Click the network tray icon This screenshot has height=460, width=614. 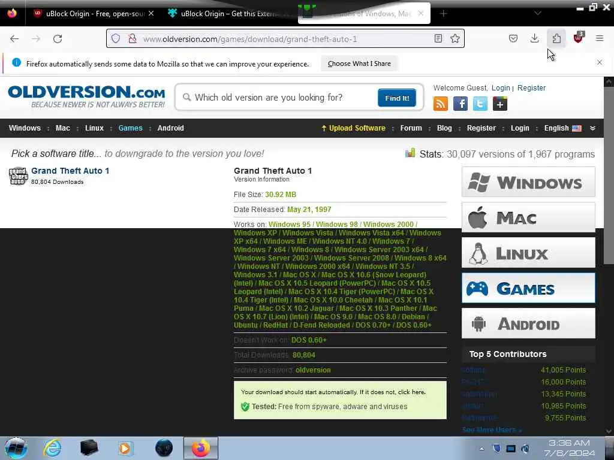pos(511,449)
